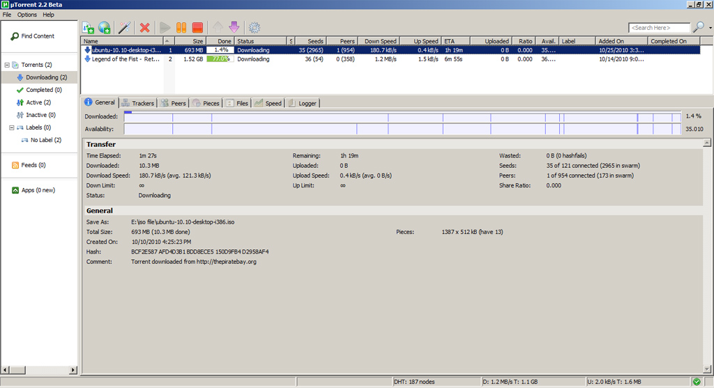Screen dimensions: 714x388
Task: Select Completed (0) filter
Action: pos(39,90)
